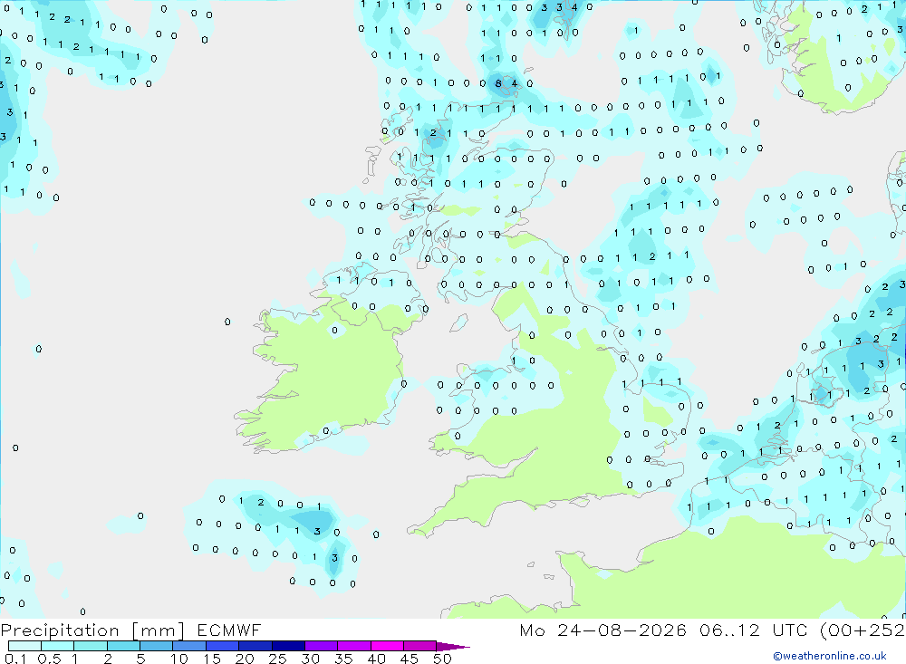Image resolution: width=906 pixels, height=664 pixels.
Task: Select the 30–35 mm purple legend swatch
Action: [321, 646]
